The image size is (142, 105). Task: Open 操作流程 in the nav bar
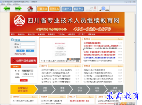pos(91,34)
